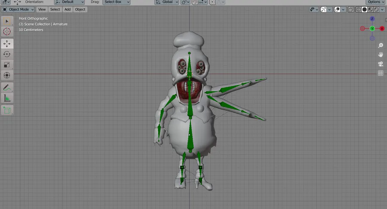
Task: Select the Add Cube tool
Action: click(7, 110)
